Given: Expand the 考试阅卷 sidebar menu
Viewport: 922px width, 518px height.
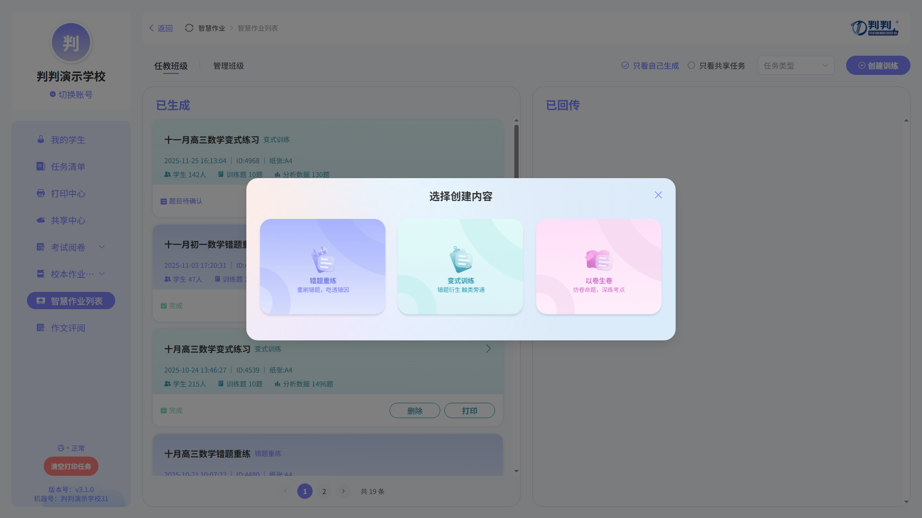Looking at the screenshot, I should [x=102, y=247].
